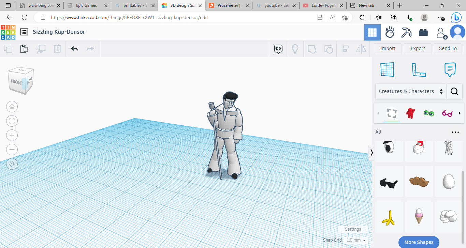
Task: Select the Mirror tool
Action: (x=361, y=49)
